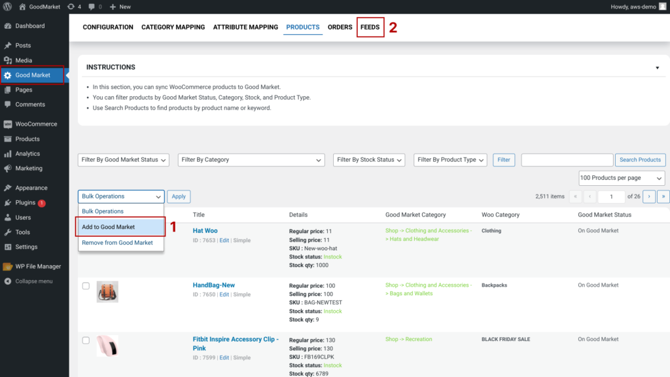Click the comments bubble in admin bar

(91, 7)
